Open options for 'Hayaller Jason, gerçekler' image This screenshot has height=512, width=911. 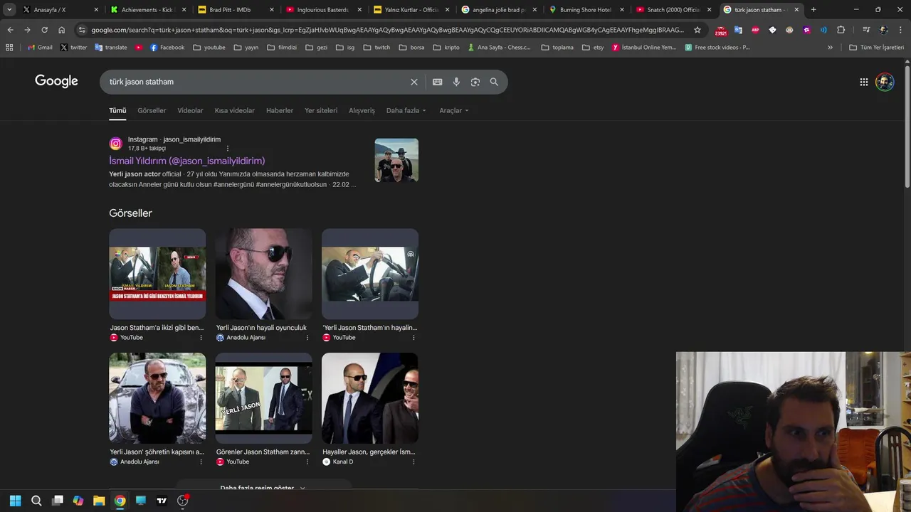(414, 462)
